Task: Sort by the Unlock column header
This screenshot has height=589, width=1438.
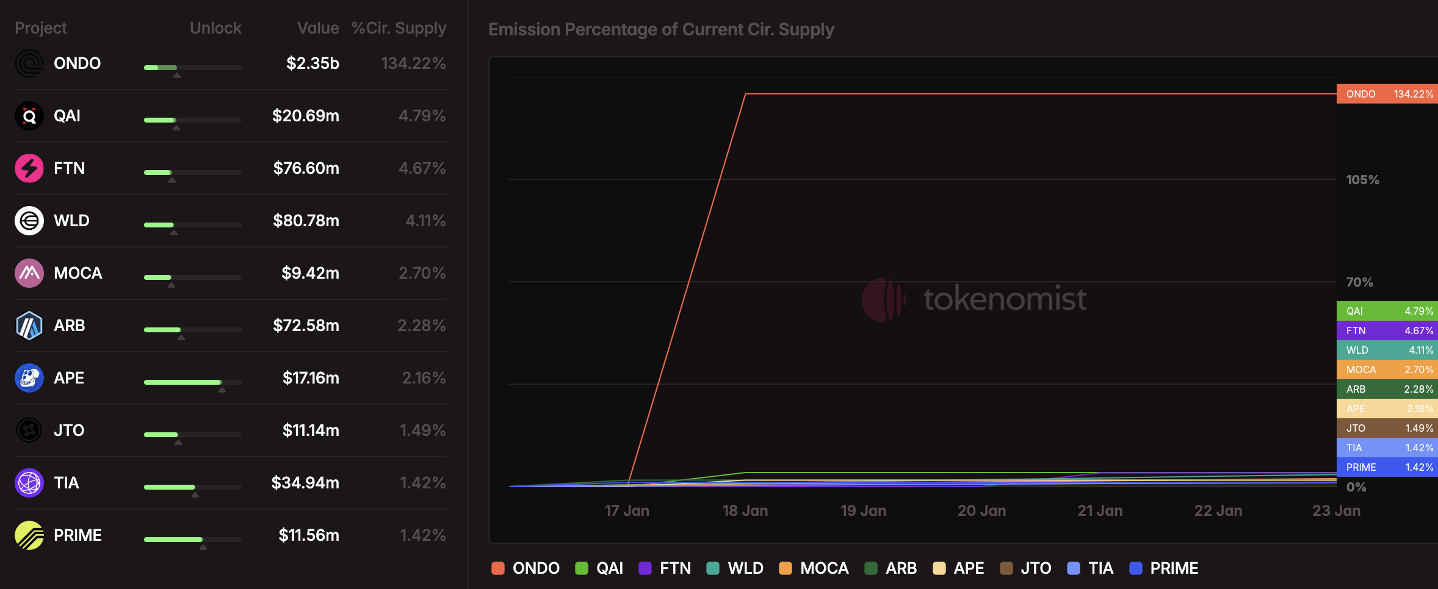Action: [x=215, y=28]
